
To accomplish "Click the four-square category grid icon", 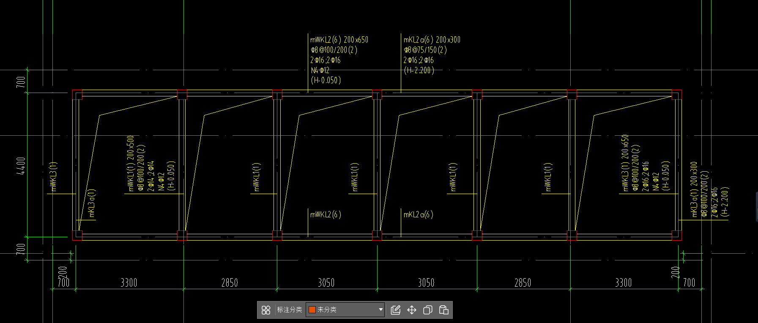I will click(266, 310).
